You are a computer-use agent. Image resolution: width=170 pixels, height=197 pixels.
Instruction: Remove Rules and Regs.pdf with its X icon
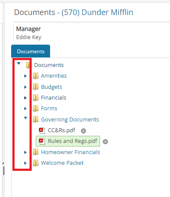(x=105, y=142)
